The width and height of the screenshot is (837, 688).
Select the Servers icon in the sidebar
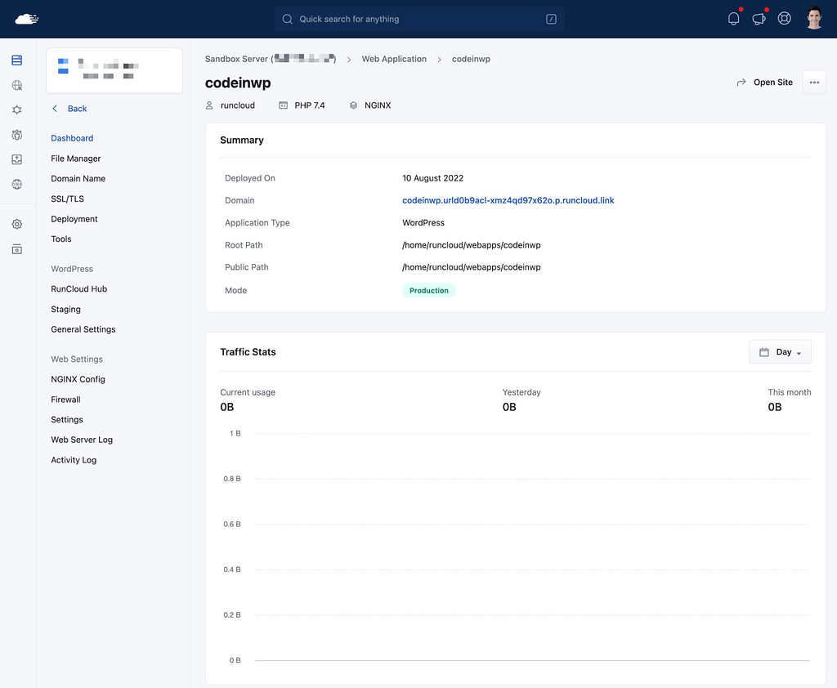16,60
